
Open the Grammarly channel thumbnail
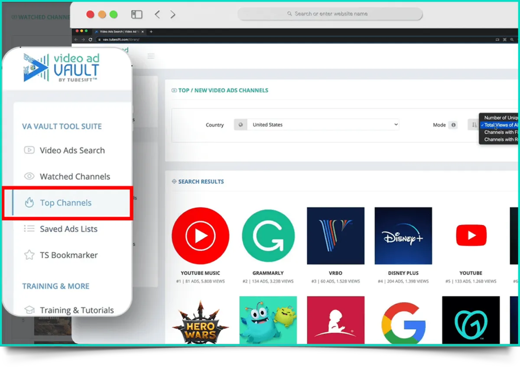click(x=268, y=236)
